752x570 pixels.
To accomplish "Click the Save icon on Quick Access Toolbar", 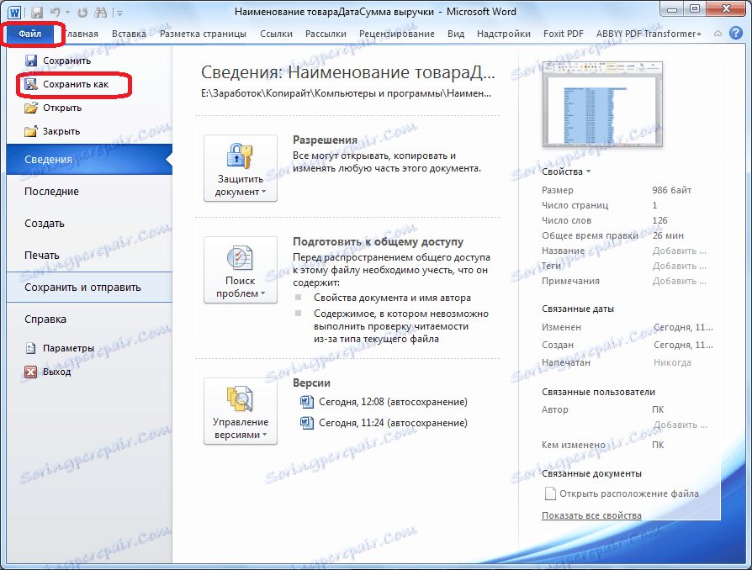I will point(37,12).
